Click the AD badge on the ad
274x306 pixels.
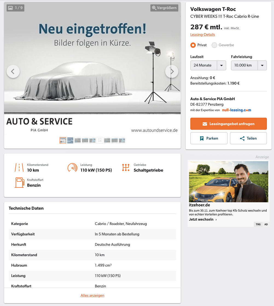point(266,224)
